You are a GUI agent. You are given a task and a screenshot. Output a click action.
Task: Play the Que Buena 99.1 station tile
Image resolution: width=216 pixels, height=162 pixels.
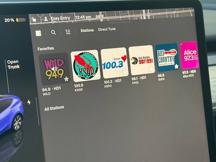(142, 60)
